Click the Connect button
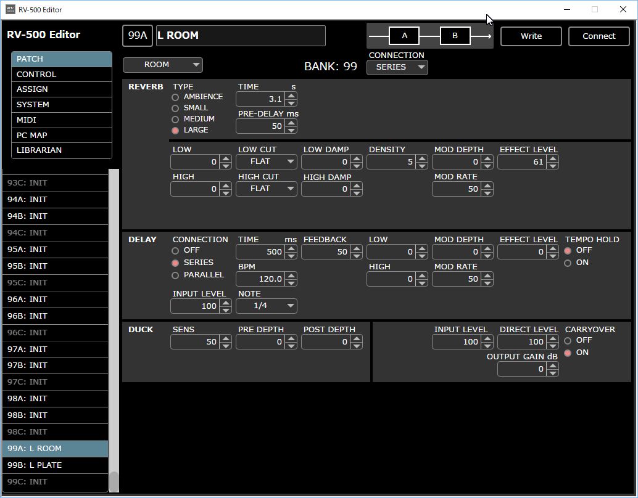The image size is (638, 498). (x=599, y=36)
